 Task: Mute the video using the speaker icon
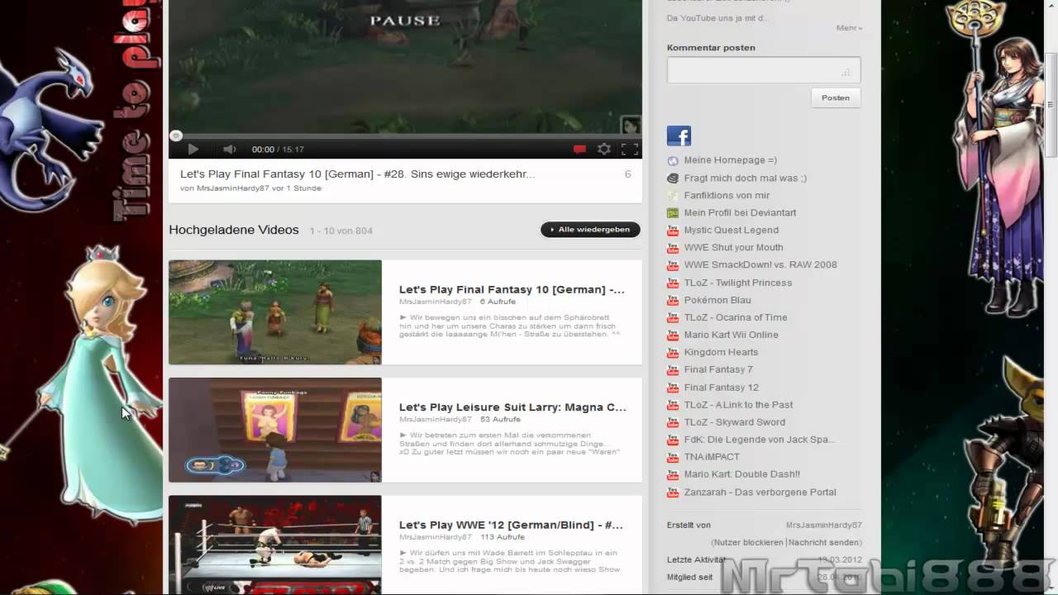pyautogui.click(x=230, y=150)
